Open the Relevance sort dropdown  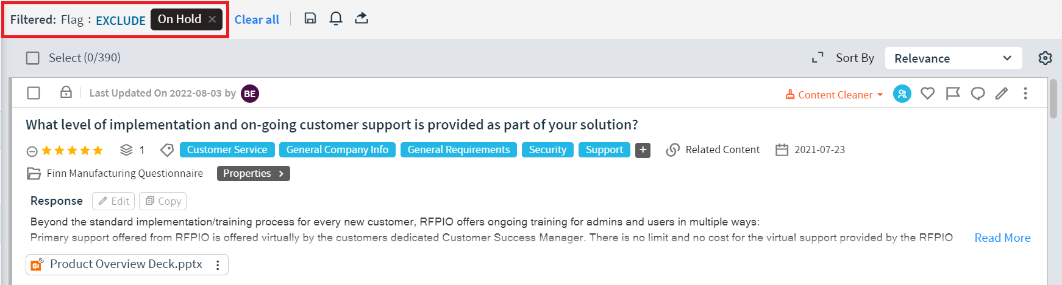coord(953,58)
